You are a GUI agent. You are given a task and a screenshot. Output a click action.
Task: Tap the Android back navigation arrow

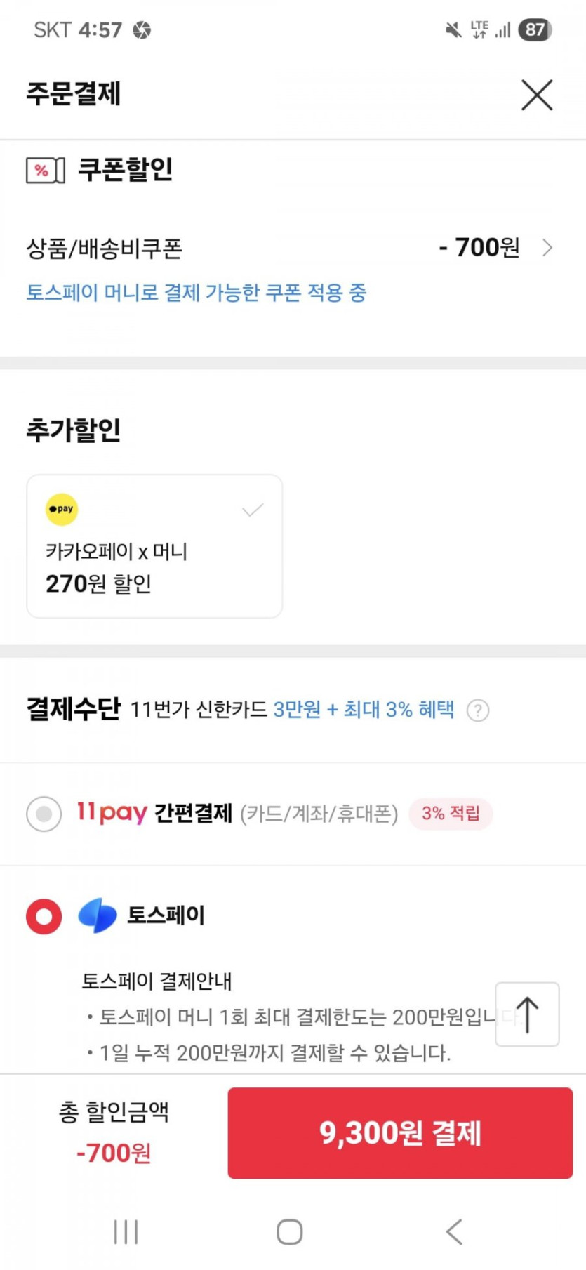454,1231
